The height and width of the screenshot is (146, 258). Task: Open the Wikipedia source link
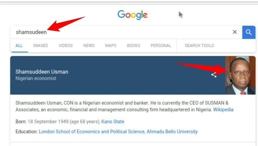point(223,109)
